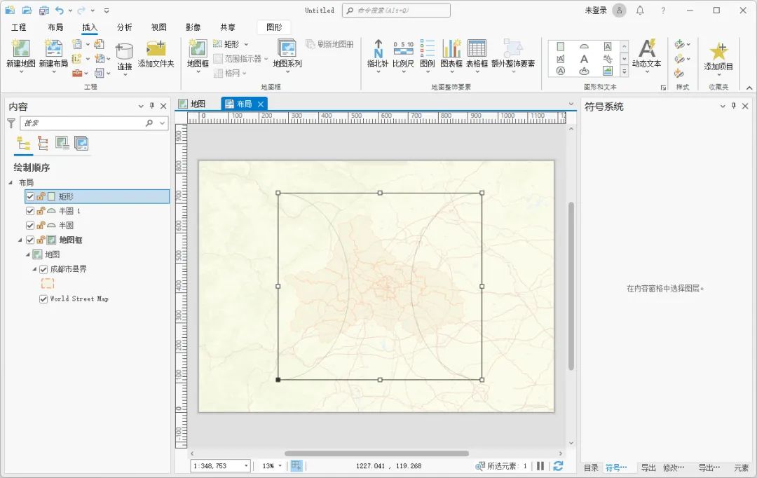The height and width of the screenshot is (478, 757).
Task: Toggle the snapping grid icon in status bar
Action: point(296,466)
